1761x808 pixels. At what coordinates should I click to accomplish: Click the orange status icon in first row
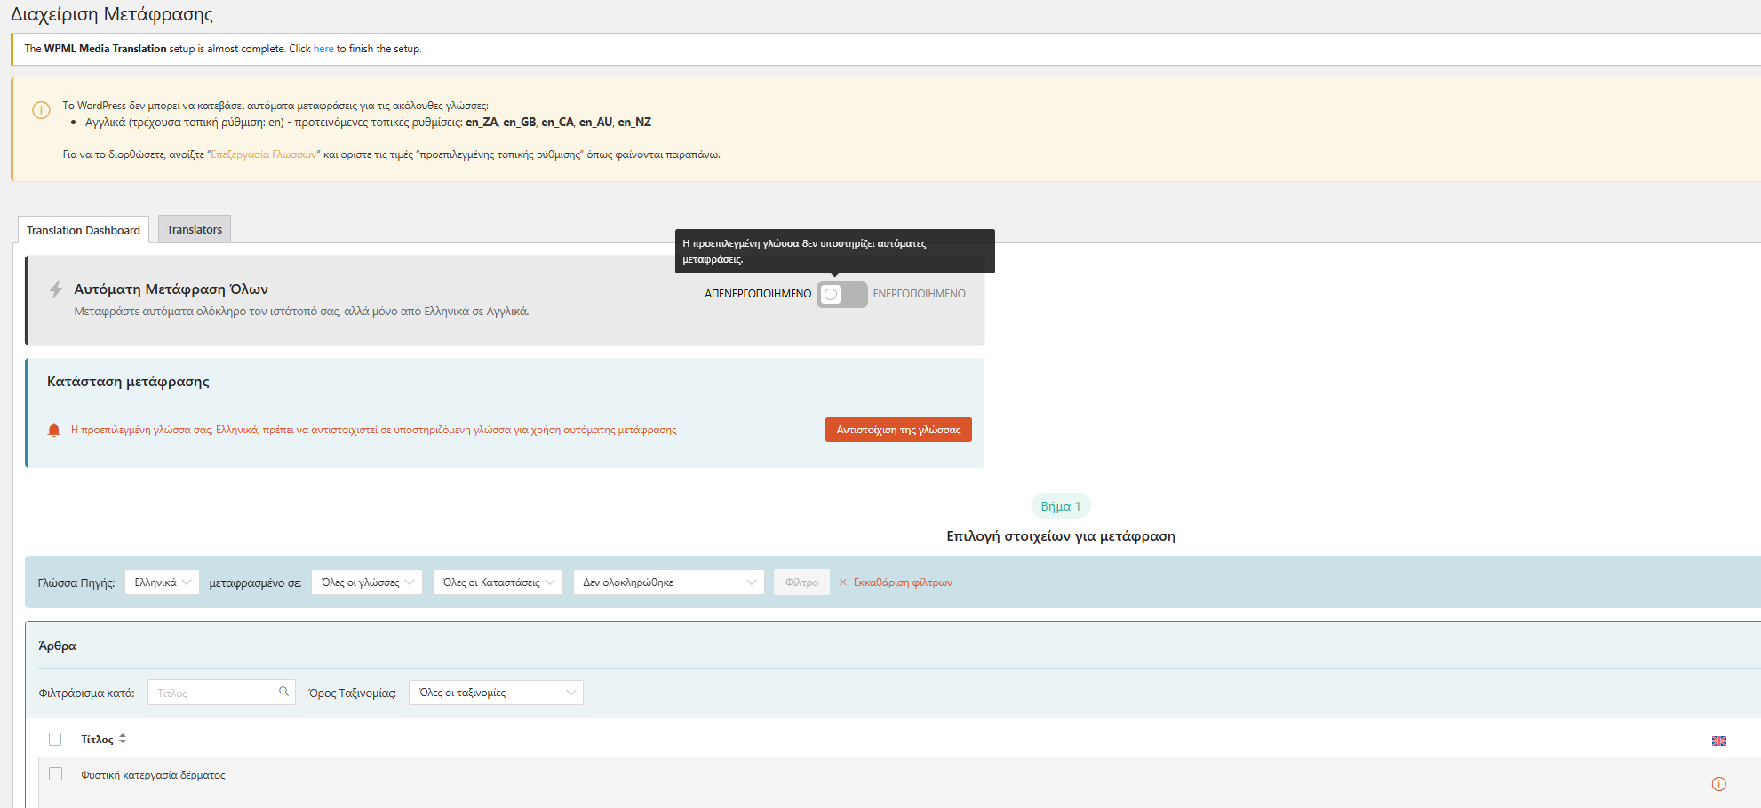[x=1718, y=784]
